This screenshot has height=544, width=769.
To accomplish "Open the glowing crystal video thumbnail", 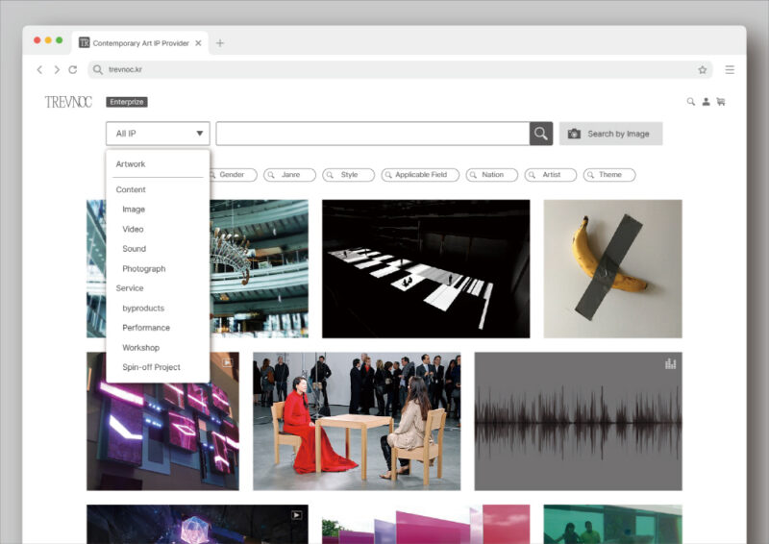I will 198,524.
